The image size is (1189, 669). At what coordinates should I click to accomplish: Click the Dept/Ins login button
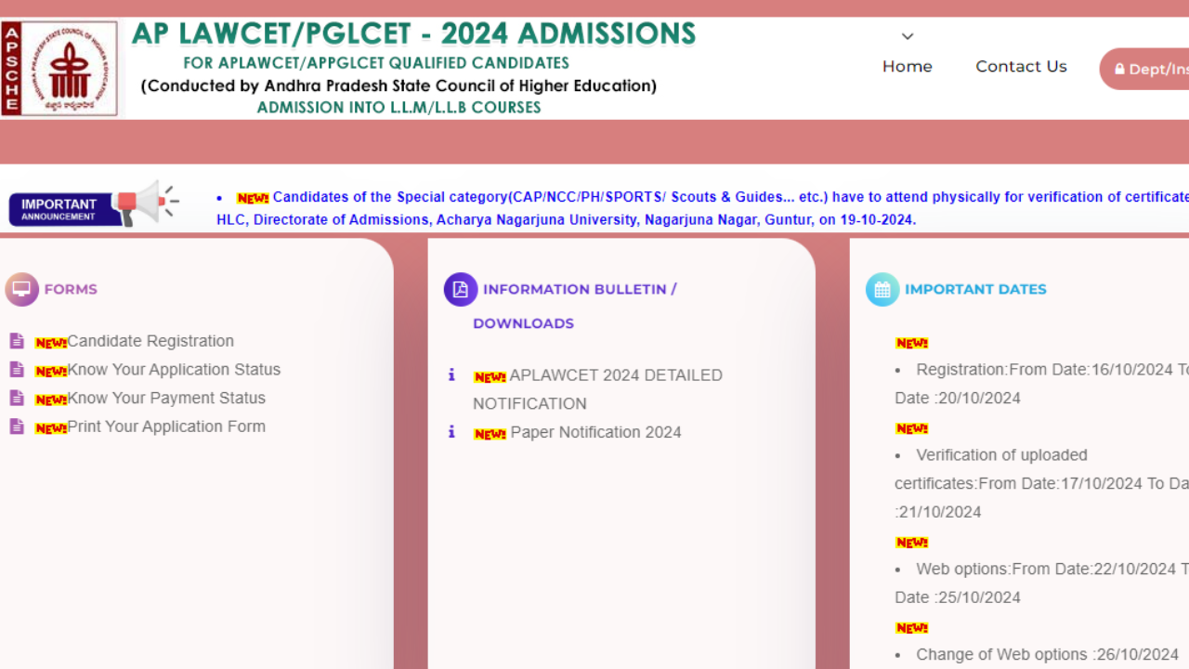click(x=1152, y=69)
